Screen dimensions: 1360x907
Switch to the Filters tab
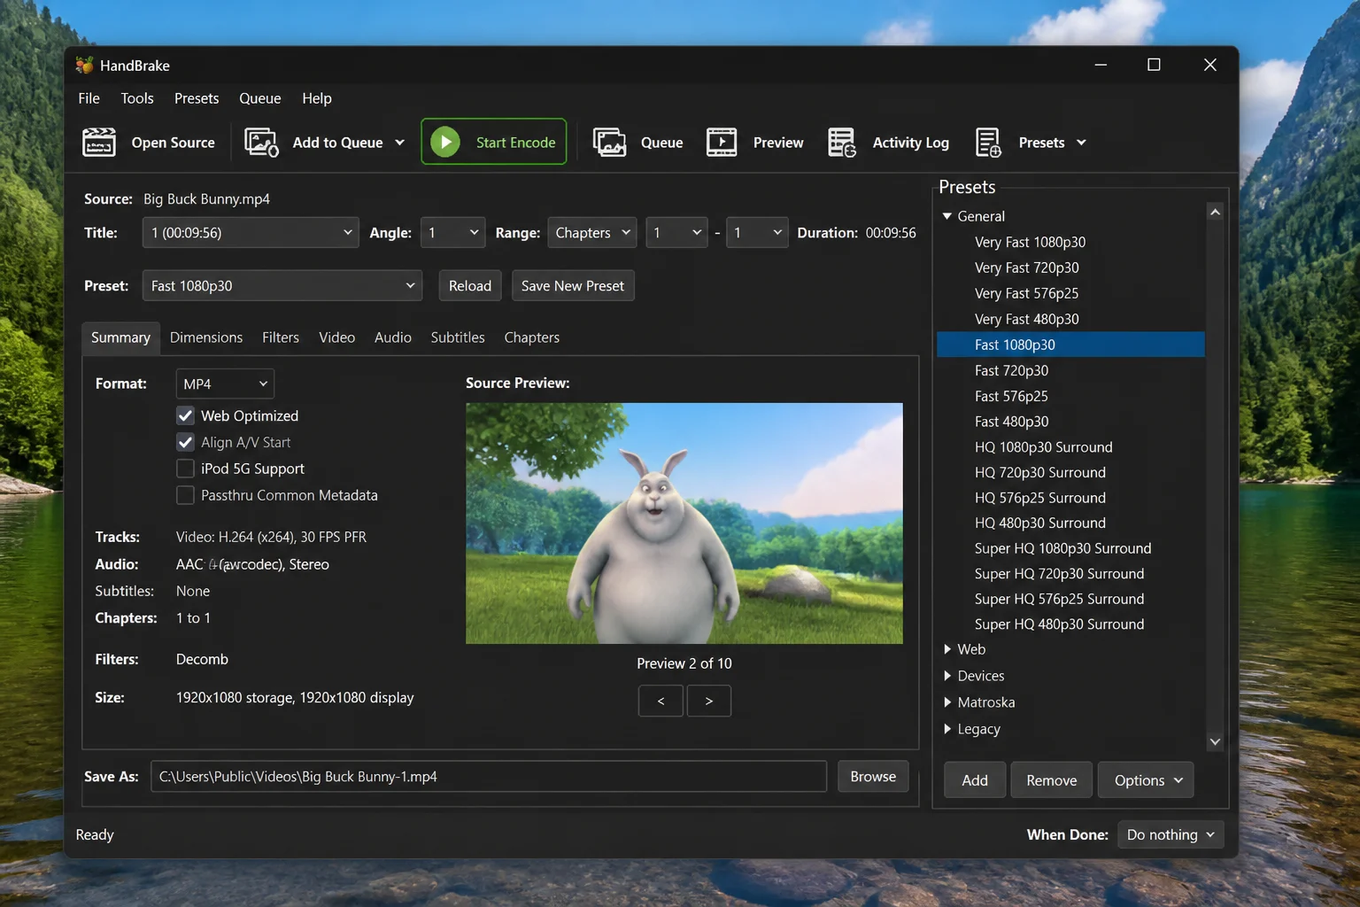pyautogui.click(x=281, y=337)
